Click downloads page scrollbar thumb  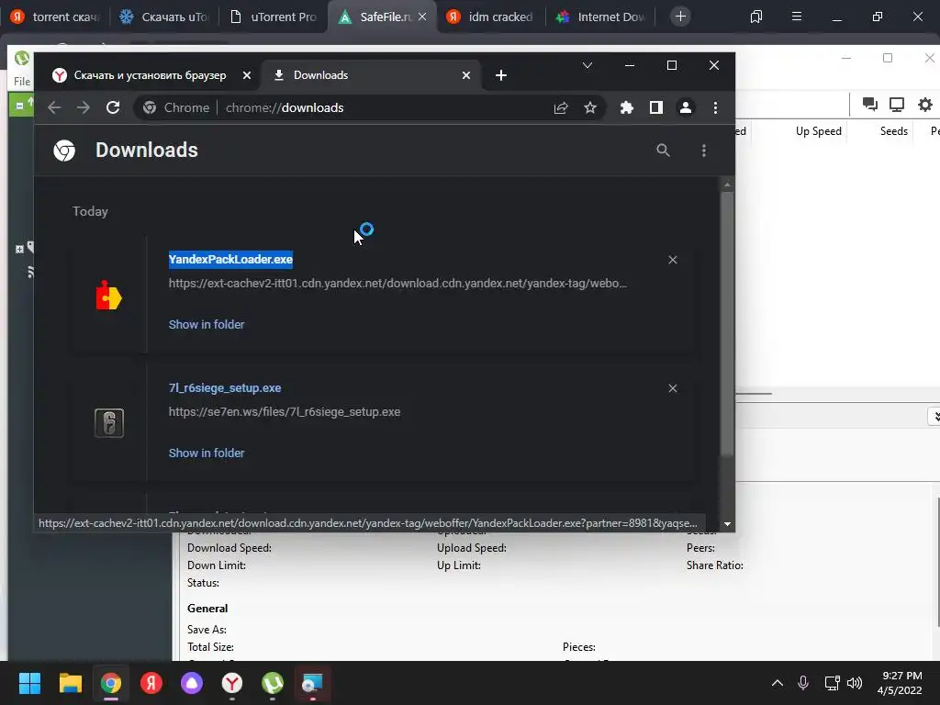[727, 324]
